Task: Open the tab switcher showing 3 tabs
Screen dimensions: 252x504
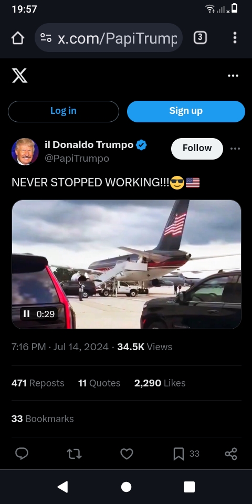Action: coord(200,38)
